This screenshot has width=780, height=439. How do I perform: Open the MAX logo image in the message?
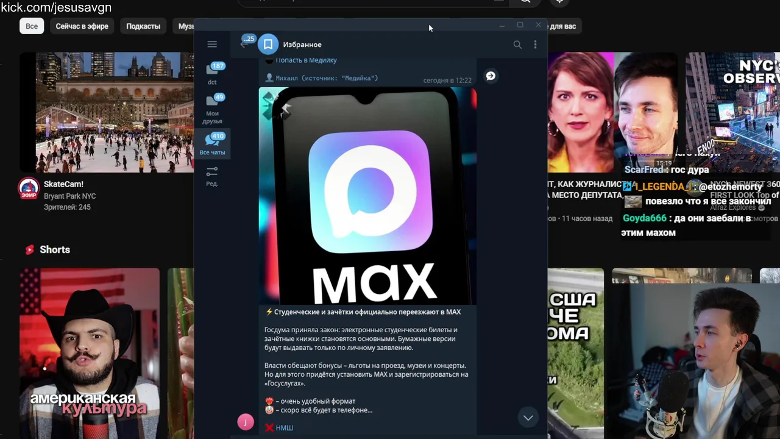[x=367, y=196]
